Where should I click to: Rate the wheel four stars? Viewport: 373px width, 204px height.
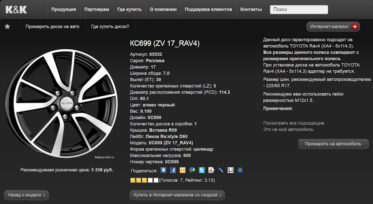click(150, 180)
